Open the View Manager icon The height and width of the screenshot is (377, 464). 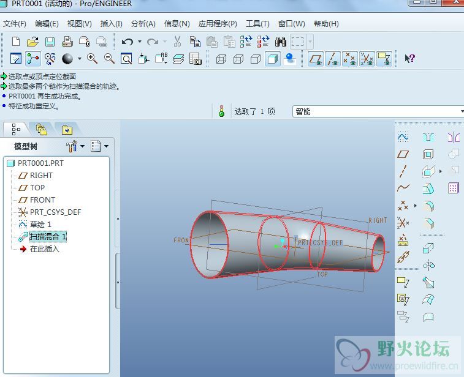[x=196, y=59]
